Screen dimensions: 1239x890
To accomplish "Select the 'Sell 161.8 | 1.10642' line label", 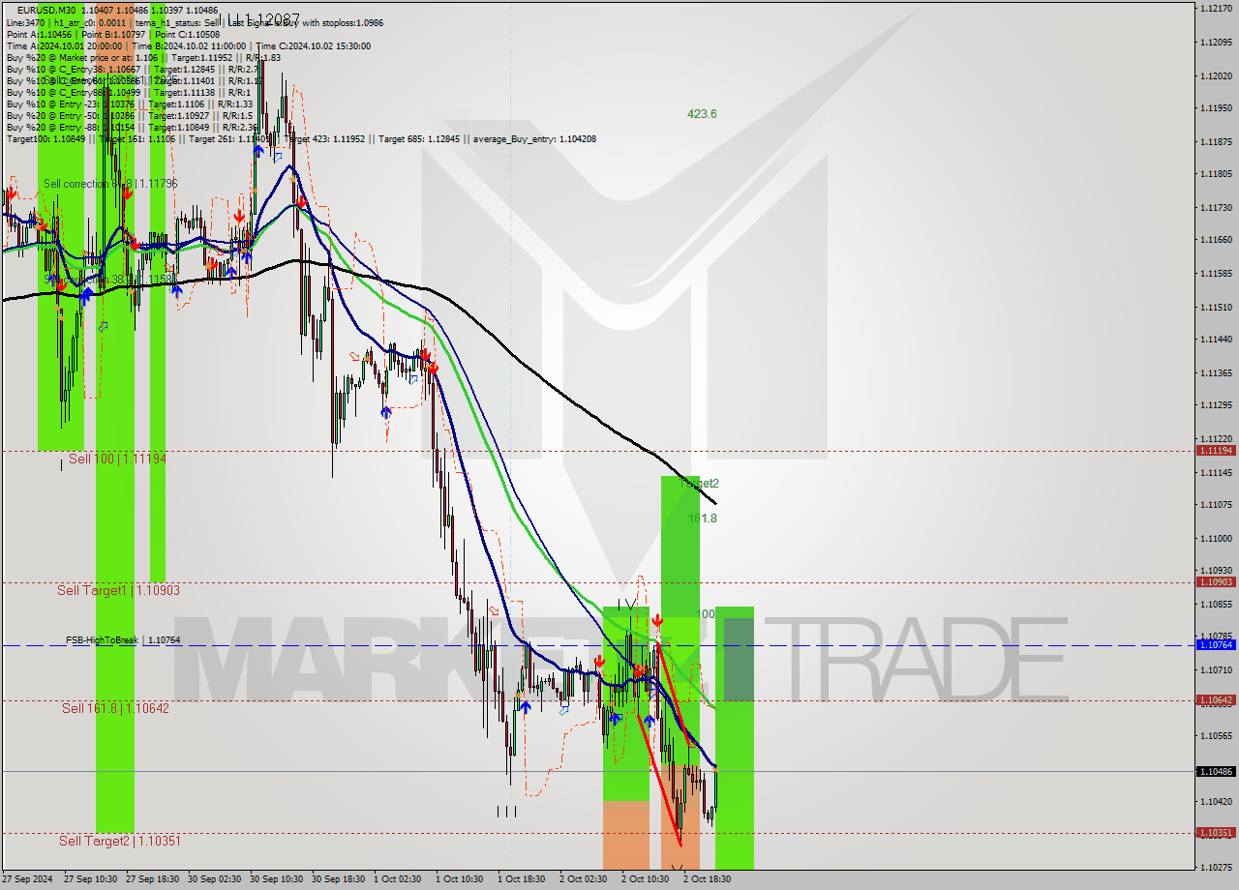I will [x=115, y=708].
